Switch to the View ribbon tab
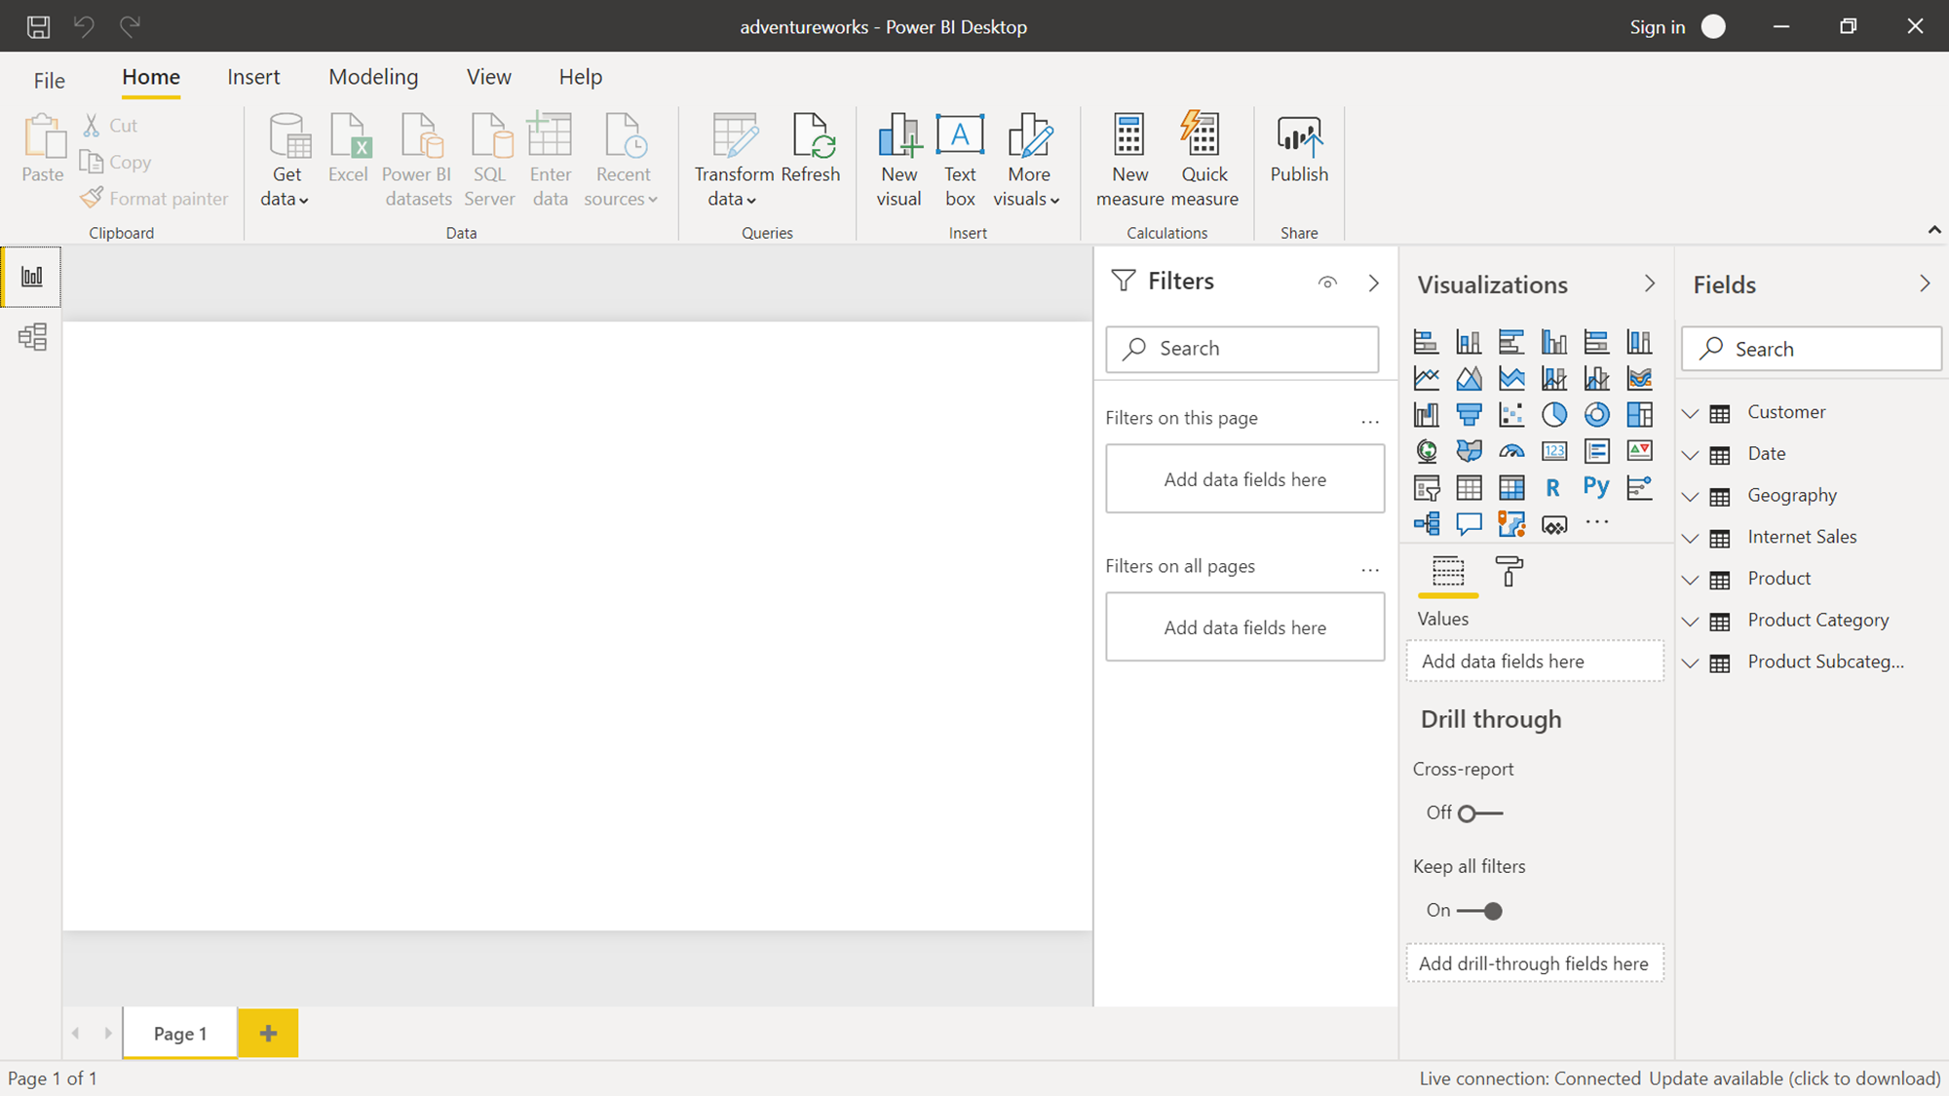Screen dimensions: 1949x1096 488,77
